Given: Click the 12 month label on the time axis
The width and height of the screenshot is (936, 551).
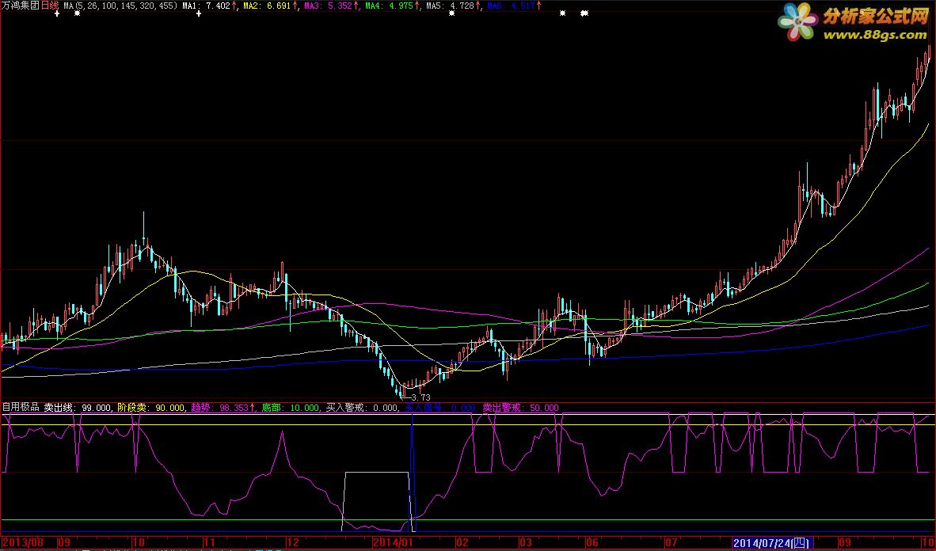Looking at the screenshot, I should pyautogui.click(x=292, y=542).
